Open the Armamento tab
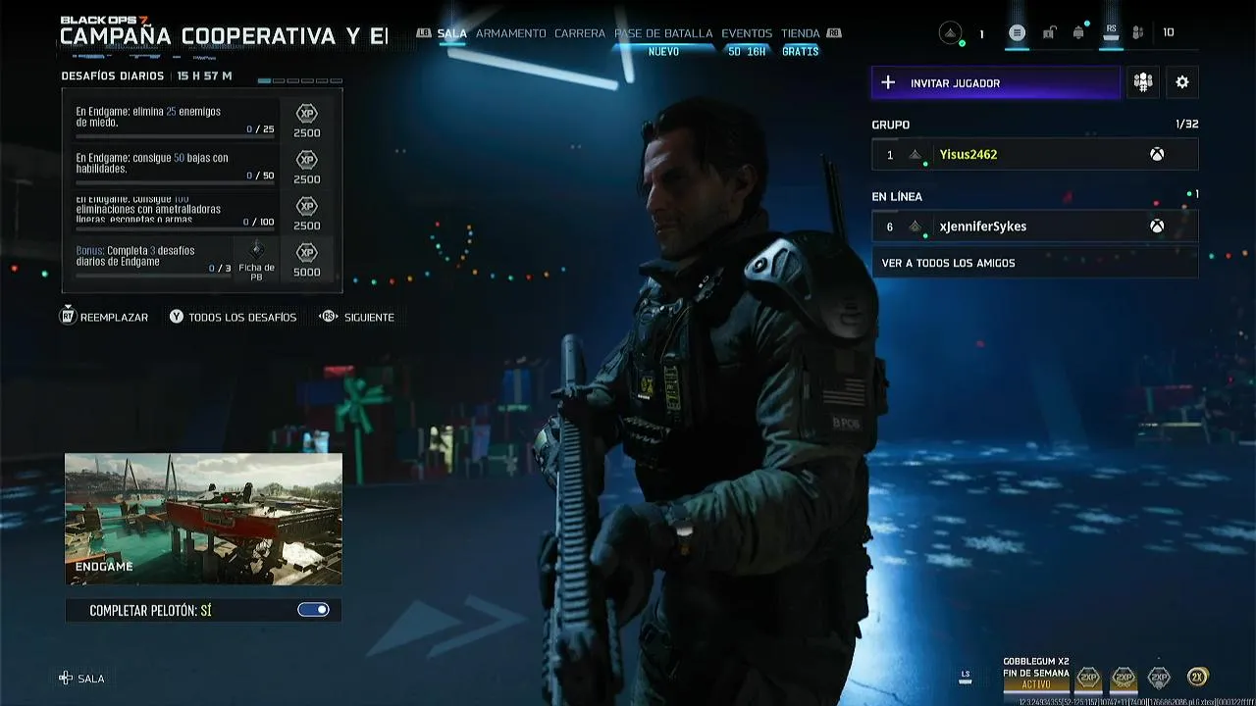The width and height of the screenshot is (1256, 706). pos(511,33)
